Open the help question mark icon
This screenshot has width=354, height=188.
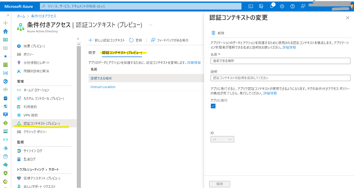click(x=293, y=6)
